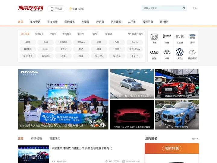217x163 pixels.
Task: Choose the 宝马3系 car pill
Action: pos(99,56)
